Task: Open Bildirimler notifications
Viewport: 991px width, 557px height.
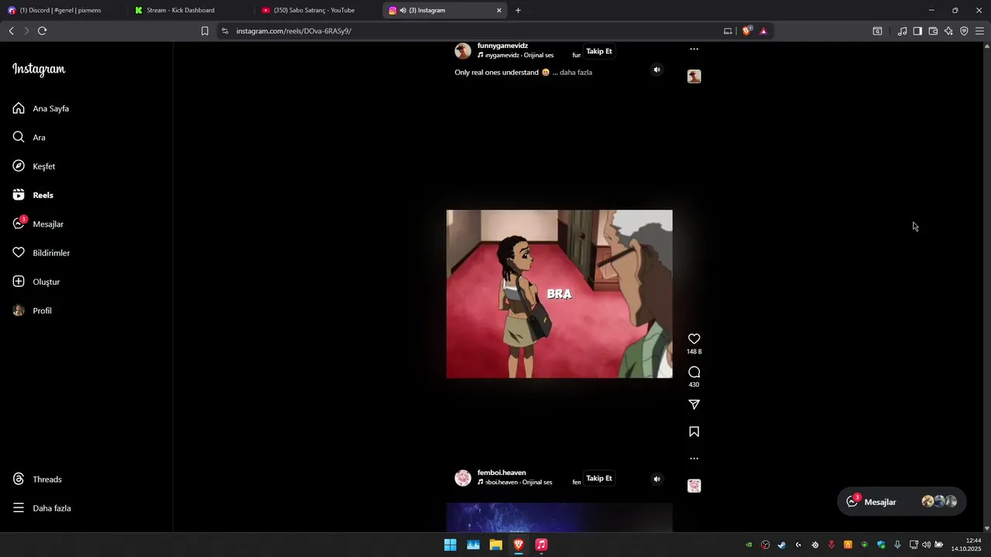Action: coord(41,253)
